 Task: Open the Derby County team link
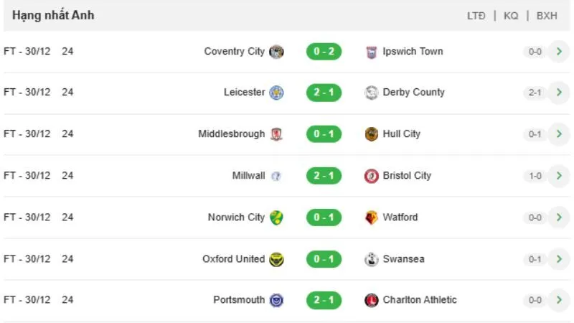(413, 93)
